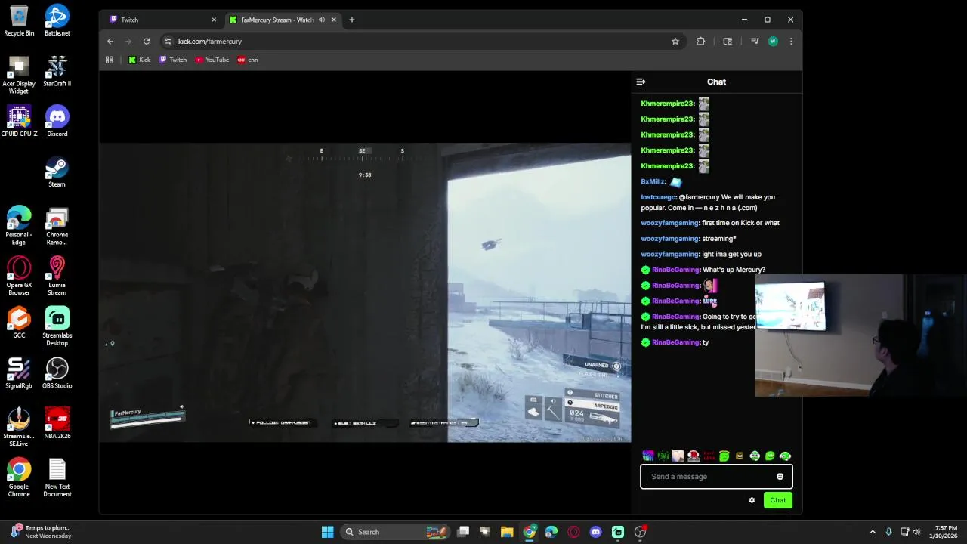This screenshot has width=967, height=544.
Task: Open BxMillz username in chat
Action: tap(653, 181)
